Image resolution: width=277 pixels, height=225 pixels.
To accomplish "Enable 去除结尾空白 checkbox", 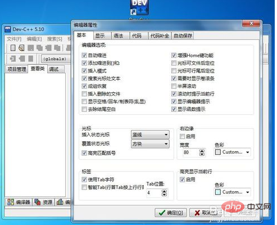I will point(84,109).
